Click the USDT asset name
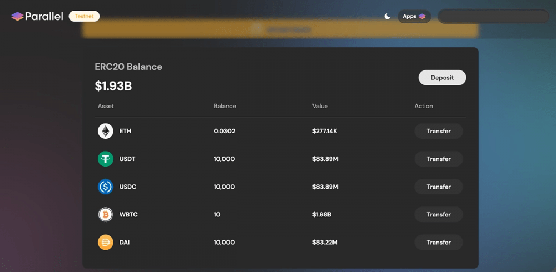556x272 pixels. click(127, 159)
